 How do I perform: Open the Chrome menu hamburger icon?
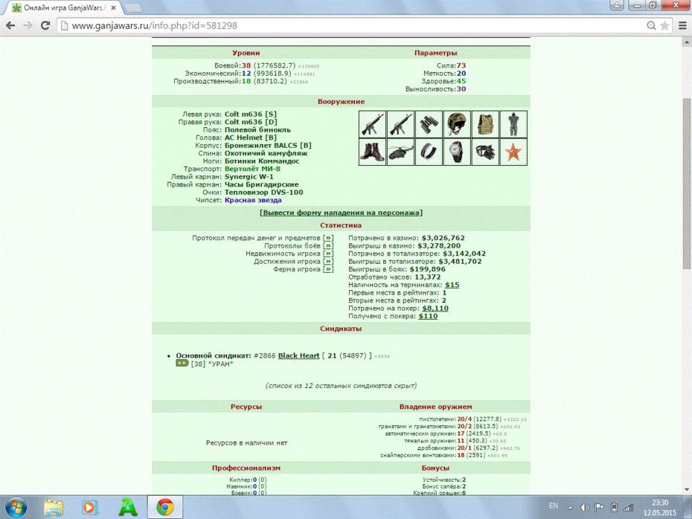pyautogui.click(x=682, y=25)
